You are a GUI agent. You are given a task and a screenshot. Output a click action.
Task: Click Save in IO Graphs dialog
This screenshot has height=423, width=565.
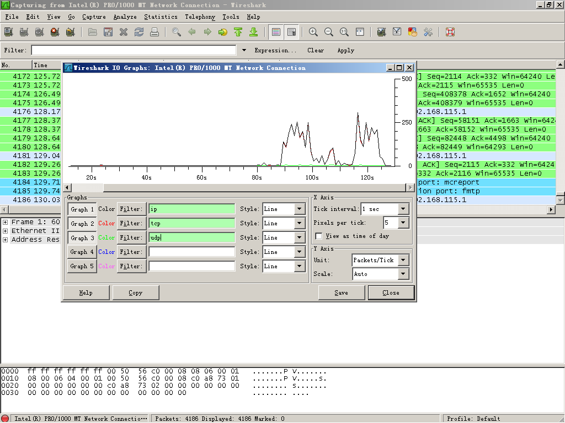pyautogui.click(x=341, y=293)
